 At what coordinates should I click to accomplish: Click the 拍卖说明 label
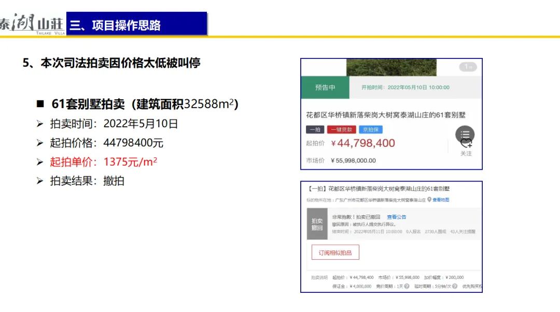point(319,277)
